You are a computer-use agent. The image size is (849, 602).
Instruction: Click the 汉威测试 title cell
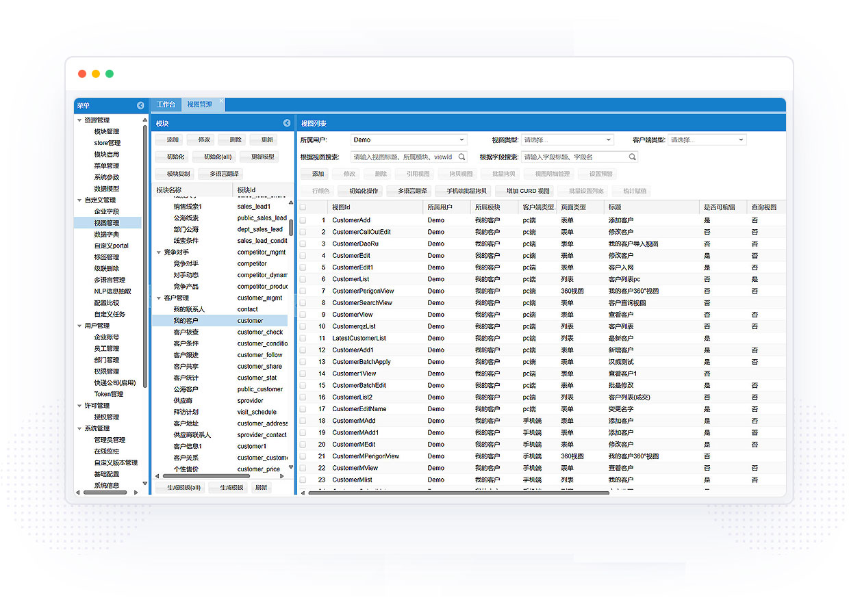coord(621,362)
